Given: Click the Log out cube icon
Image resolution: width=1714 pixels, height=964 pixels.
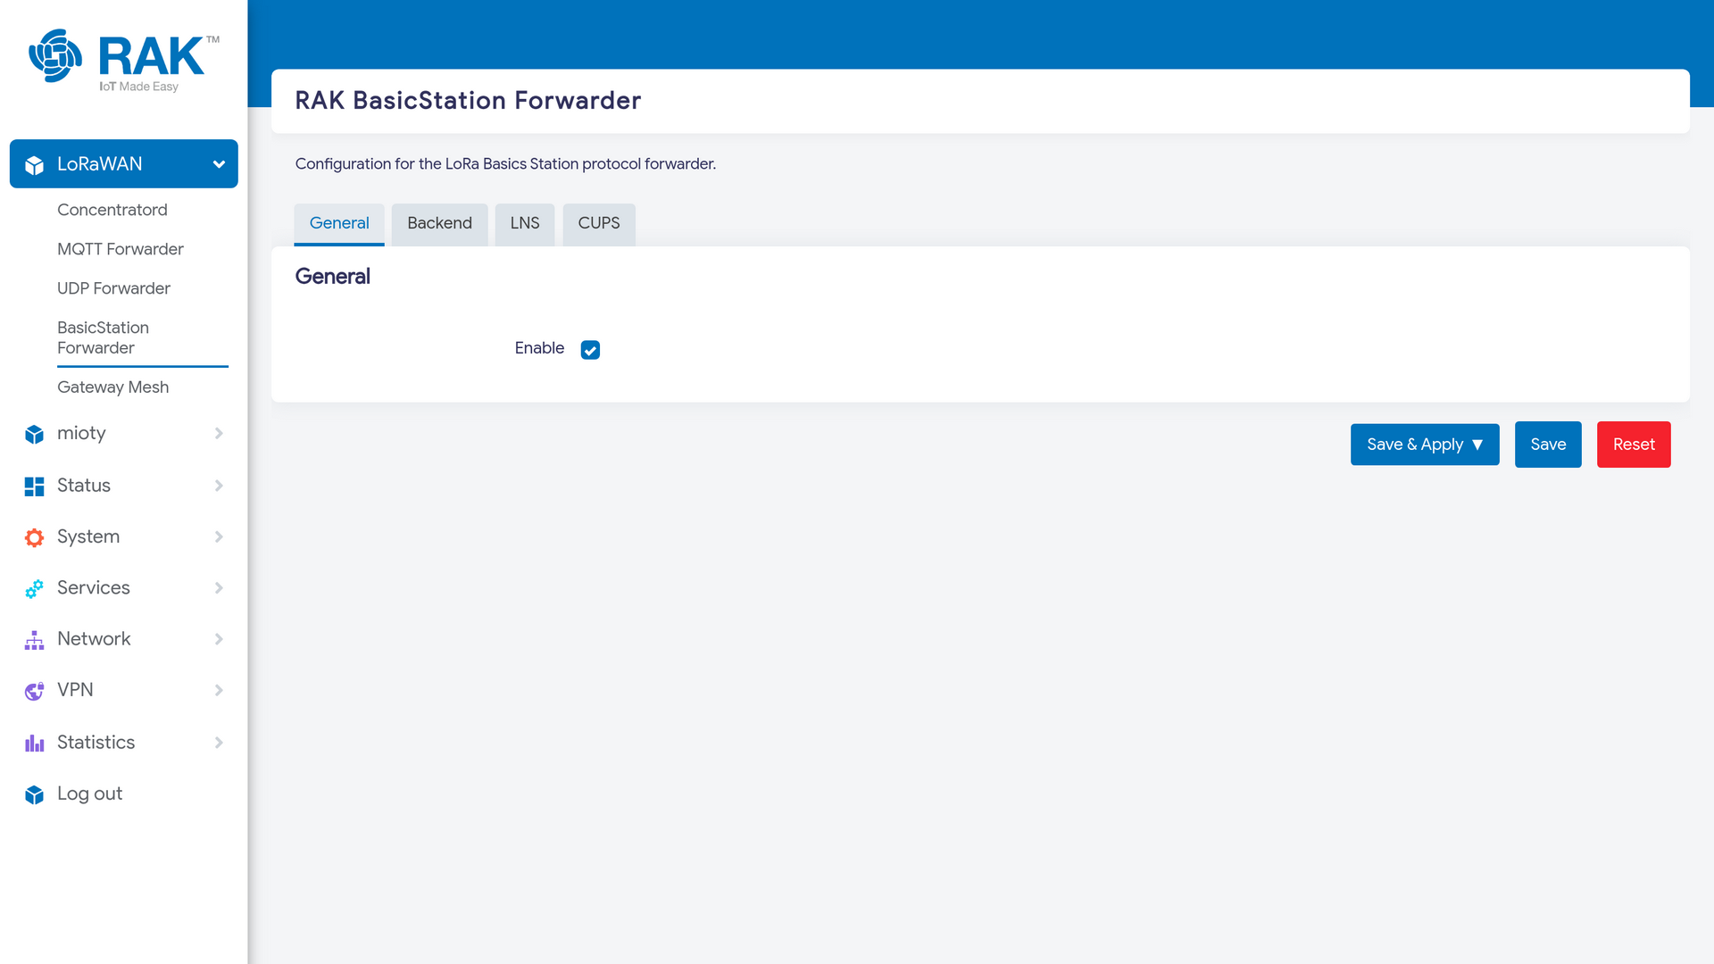Looking at the screenshot, I should pos(35,794).
